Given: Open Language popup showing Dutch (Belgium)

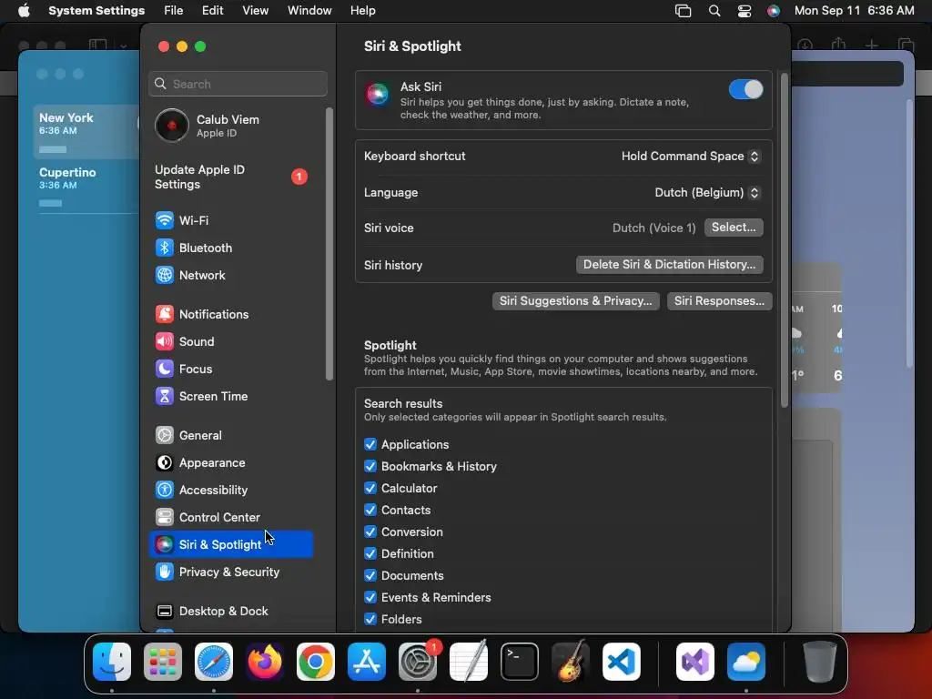Looking at the screenshot, I should (706, 193).
